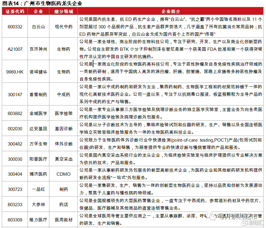Select the 真空采血 segment cell
Image resolution: width=266 pixels, height=228 pixels.
coord(63,159)
